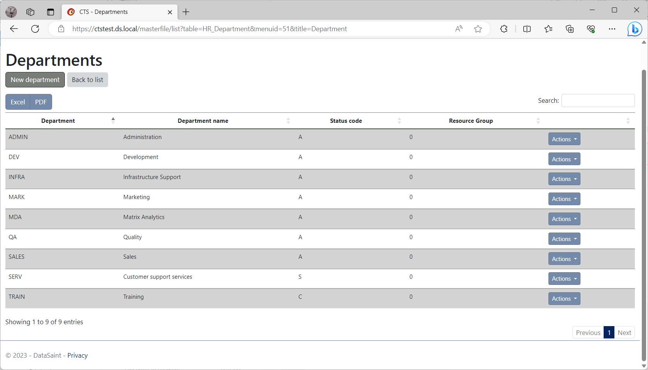Screen dimensions: 648x370
Task: Launch Bing Copilot sidebar
Action: click(x=634, y=29)
